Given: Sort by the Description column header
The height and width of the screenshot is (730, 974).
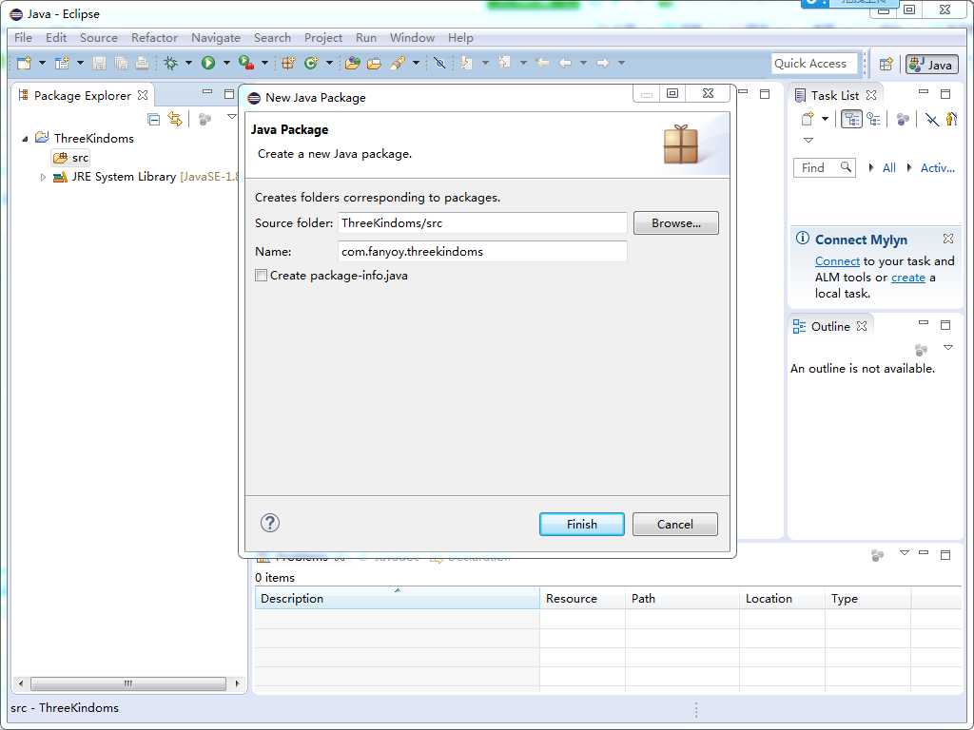Looking at the screenshot, I should [397, 599].
